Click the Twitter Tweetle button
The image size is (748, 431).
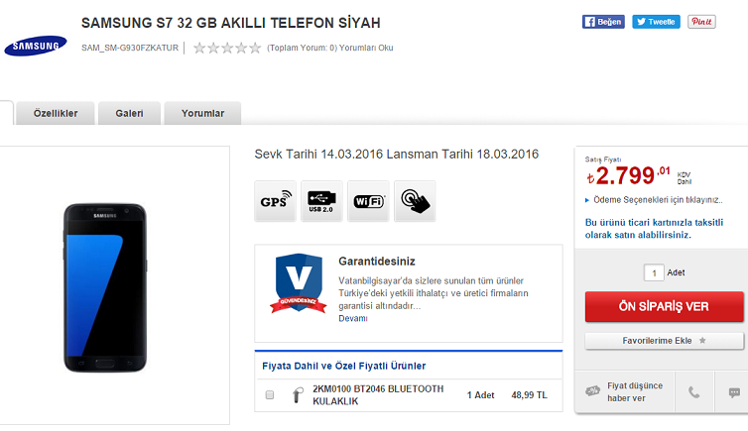pos(656,22)
